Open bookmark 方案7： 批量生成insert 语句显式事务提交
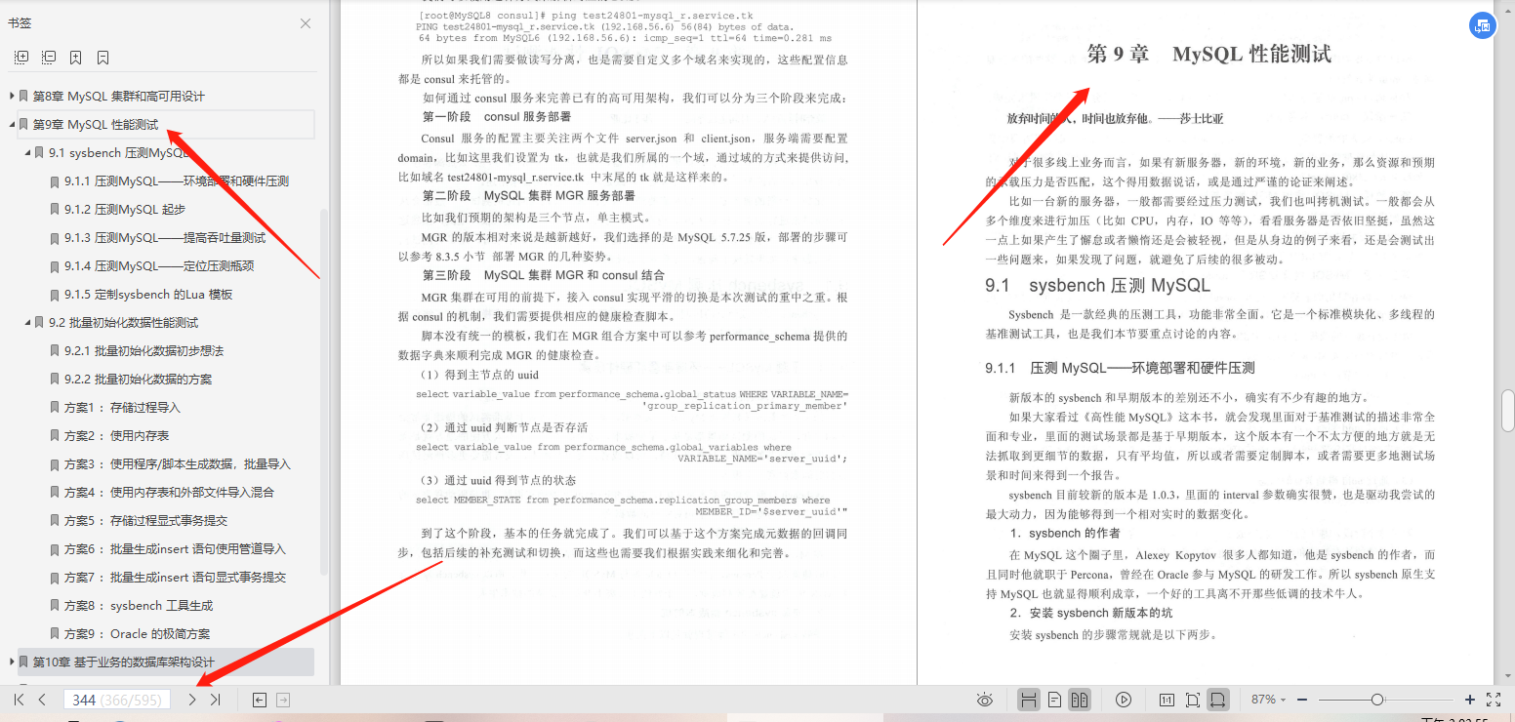 [176, 578]
